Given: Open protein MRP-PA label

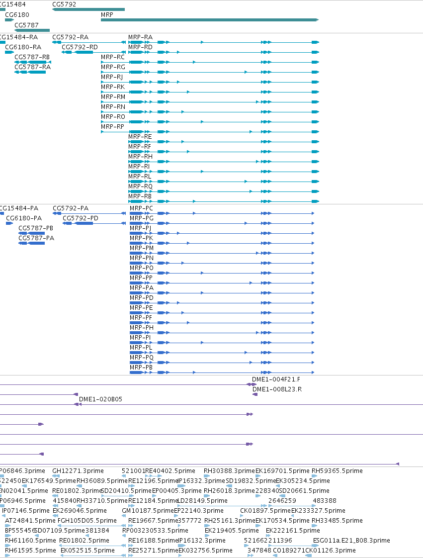Looking at the screenshot, I should pyautogui.click(x=142, y=288).
